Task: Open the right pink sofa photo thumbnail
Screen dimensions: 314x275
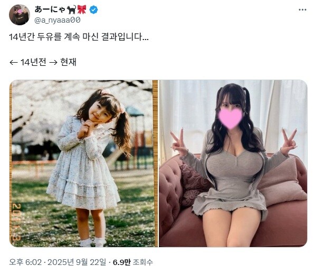Action: click(233, 163)
